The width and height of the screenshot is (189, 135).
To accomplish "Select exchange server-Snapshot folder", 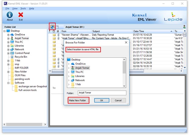I will [33, 86].
